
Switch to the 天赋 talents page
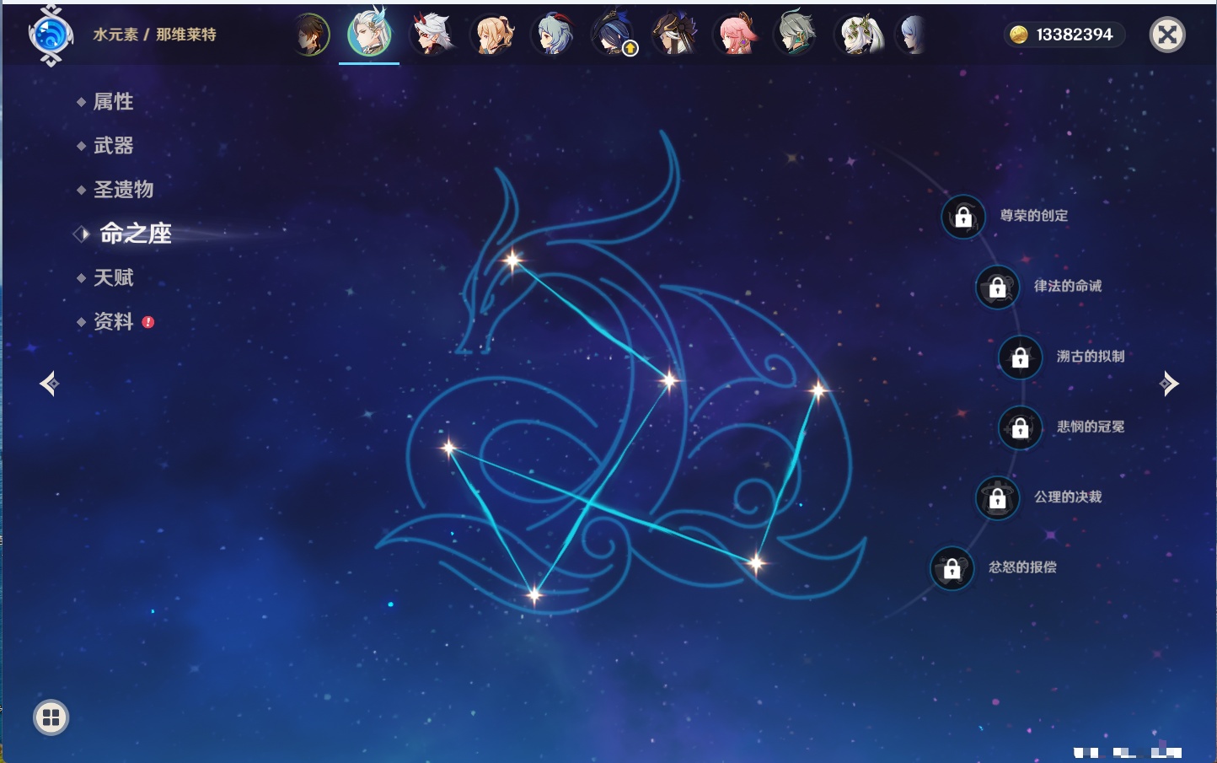113,277
